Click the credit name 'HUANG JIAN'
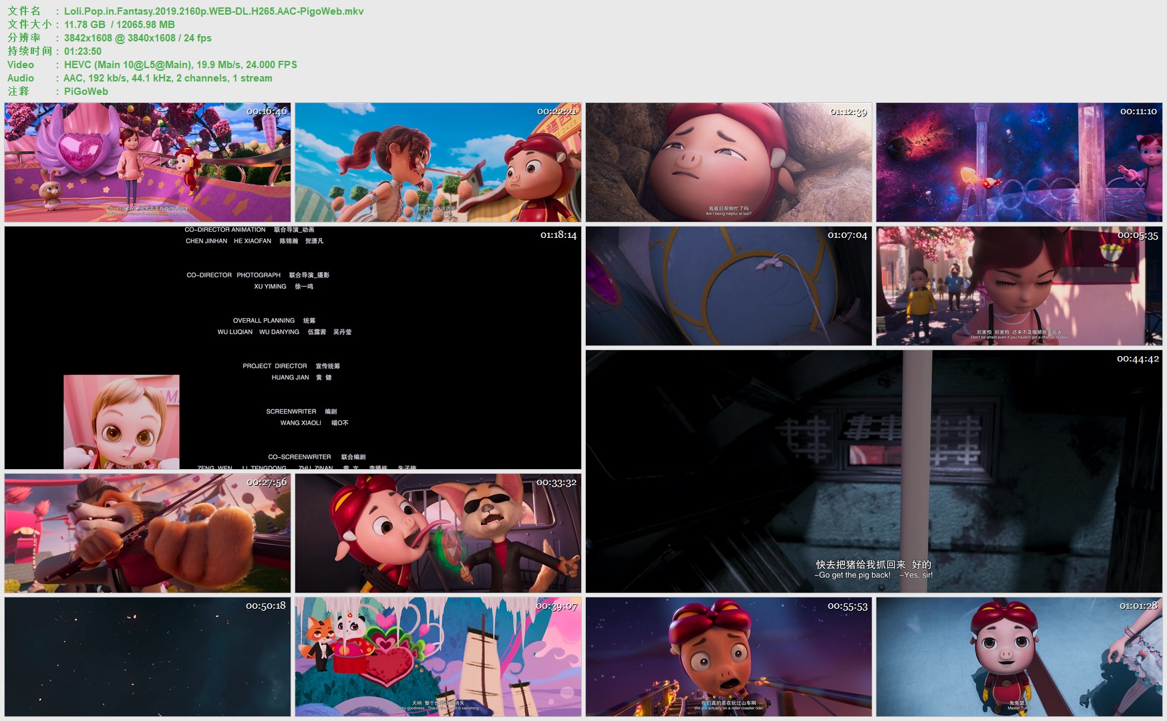 click(x=290, y=378)
